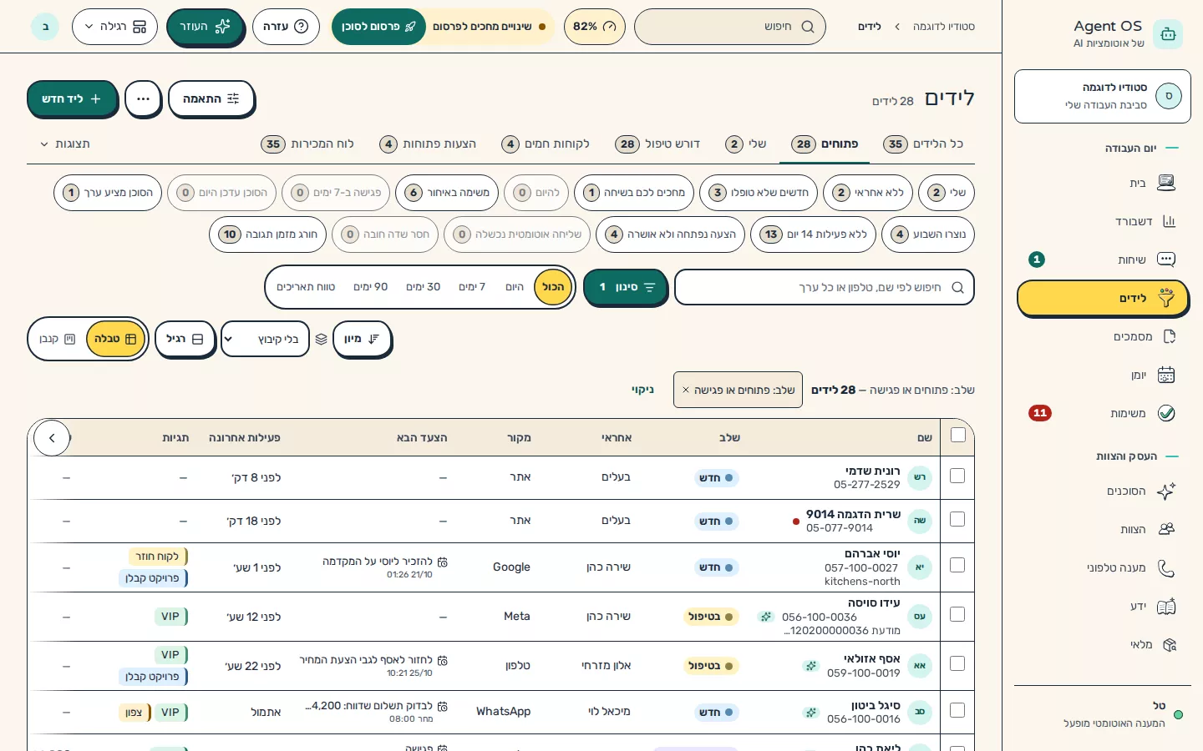Open the מיון sort menu
Screen dimensions: 1203x751
click(x=362, y=339)
